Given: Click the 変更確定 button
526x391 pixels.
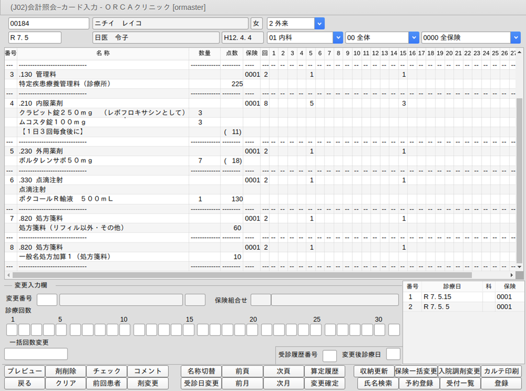Looking at the screenshot, I should [x=324, y=383].
